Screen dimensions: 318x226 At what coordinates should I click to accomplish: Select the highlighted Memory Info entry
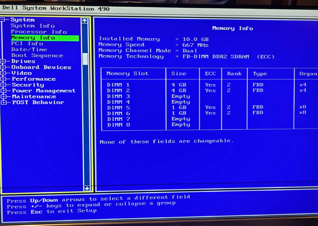click(45, 38)
